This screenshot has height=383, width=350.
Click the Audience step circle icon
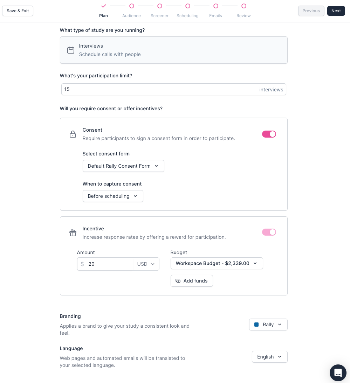coord(132,6)
